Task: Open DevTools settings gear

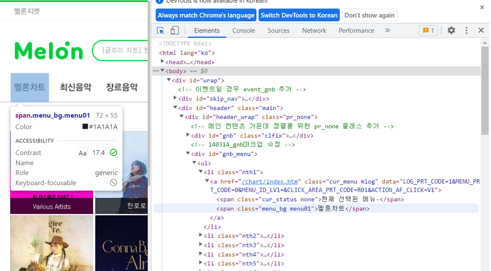Action: (451, 31)
